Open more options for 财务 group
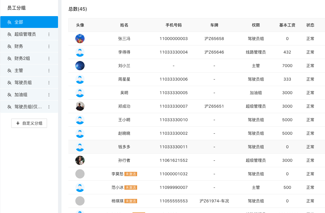 [x=49, y=46]
